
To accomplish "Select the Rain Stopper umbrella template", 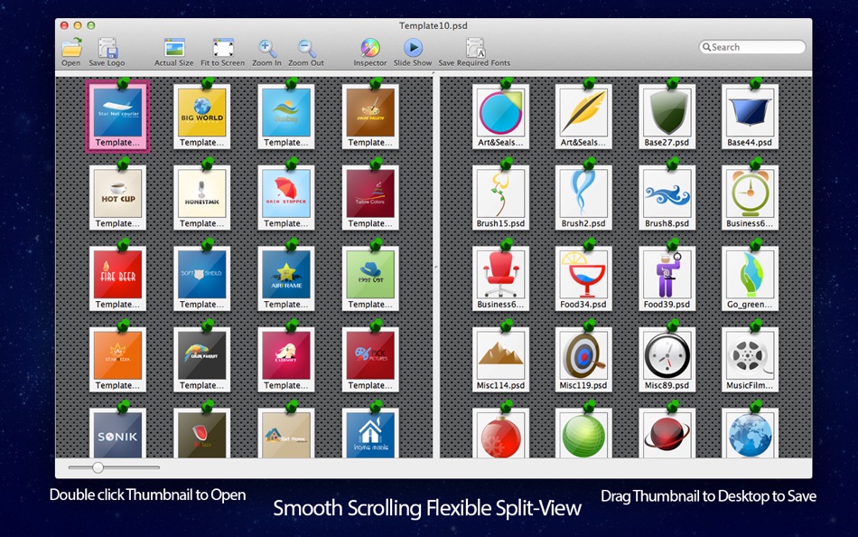I will [286, 197].
